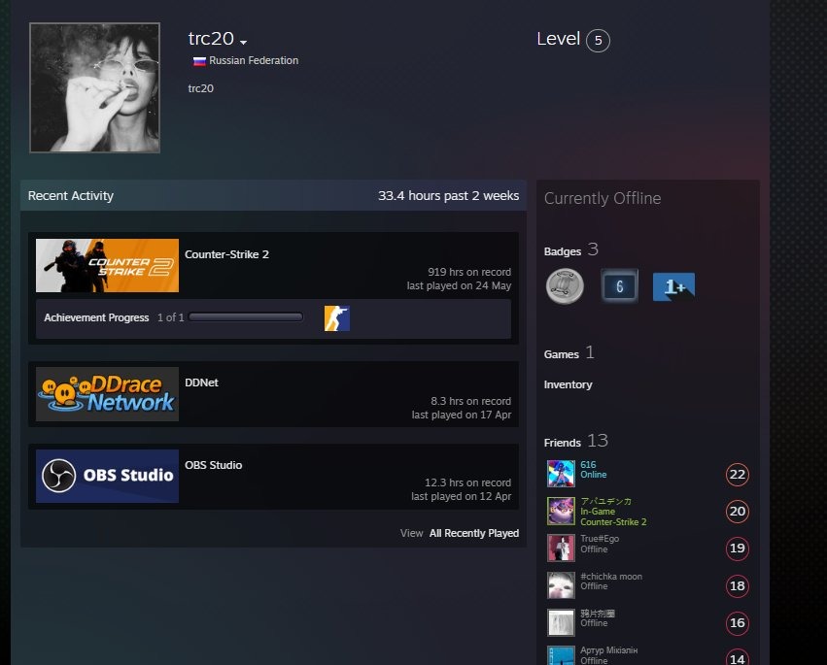
Task: Open avatar of level 16 friend
Action: point(561,622)
